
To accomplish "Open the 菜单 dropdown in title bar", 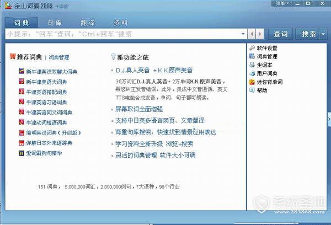I will [x=282, y=3].
